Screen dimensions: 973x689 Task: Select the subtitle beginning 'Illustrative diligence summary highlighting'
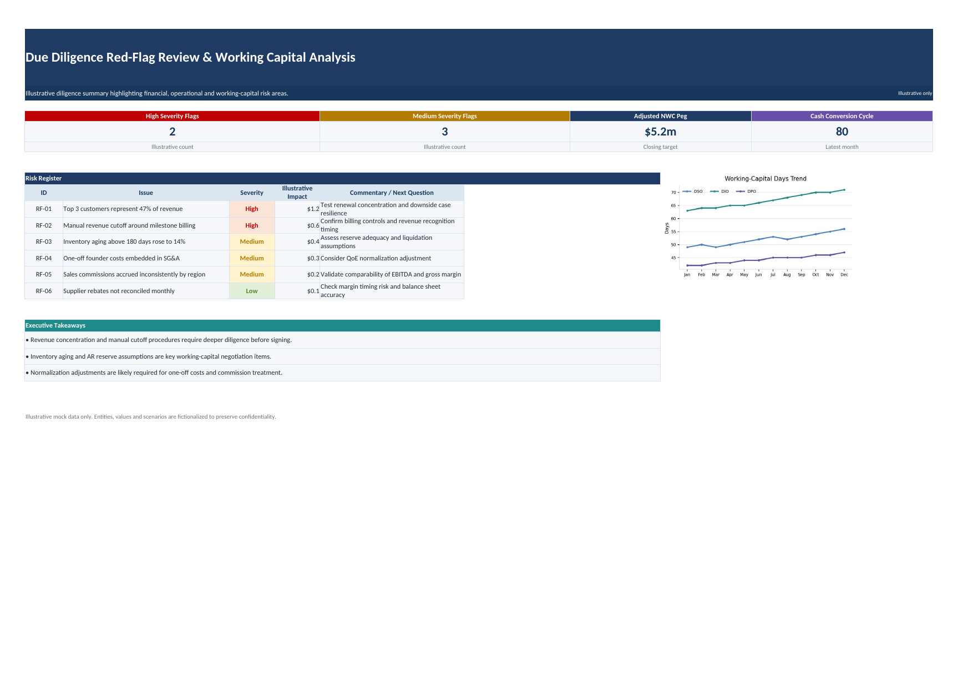click(x=157, y=93)
